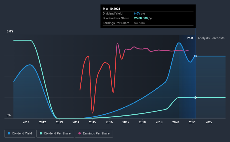The image size is (230, 142).
Task: Click the pink Earnings Per Share legend dot
Action: click(80, 133)
